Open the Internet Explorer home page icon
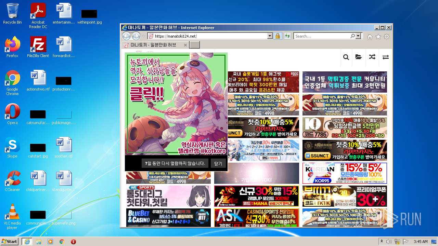The height and width of the screenshot is (246, 438). pos(370,37)
